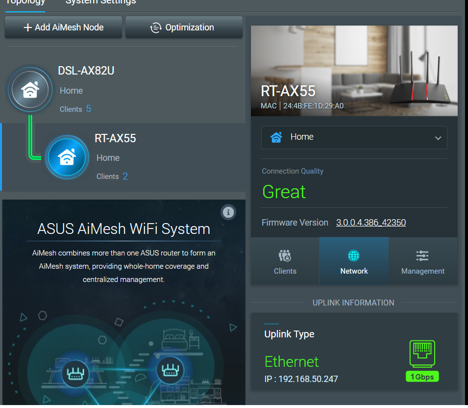Screen dimensions: 468x408
Task: Click the UPLINK INFORMATION section heading
Action: pyautogui.click(x=353, y=303)
